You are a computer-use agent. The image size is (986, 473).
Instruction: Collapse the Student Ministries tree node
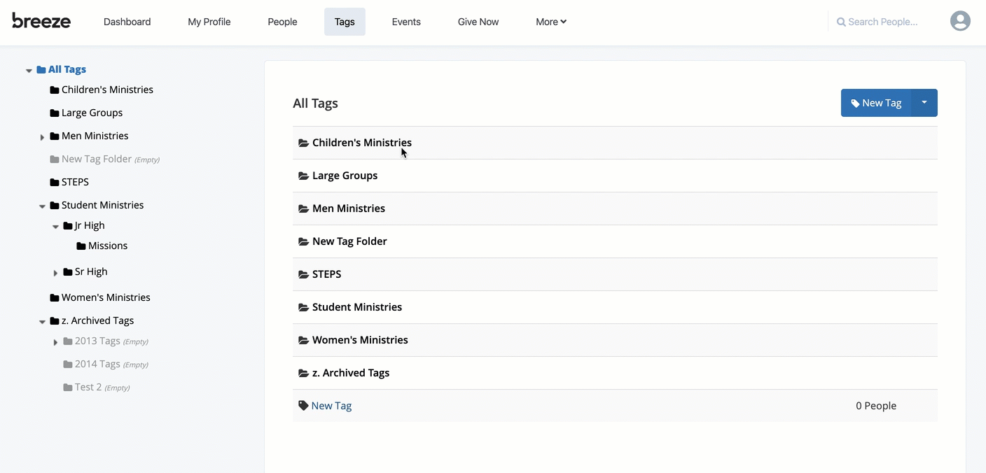click(x=42, y=206)
